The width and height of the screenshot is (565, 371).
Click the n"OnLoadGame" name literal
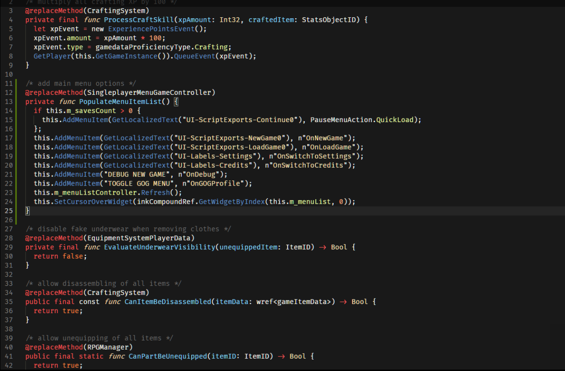[329, 147]
